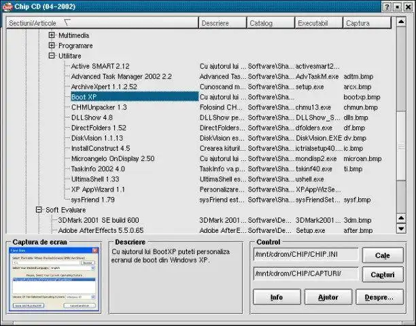Image resolution: width=416 pixels, height=326 pixels.
Task: Collapse the Utilitare tree node
Action: click(52, 56)
